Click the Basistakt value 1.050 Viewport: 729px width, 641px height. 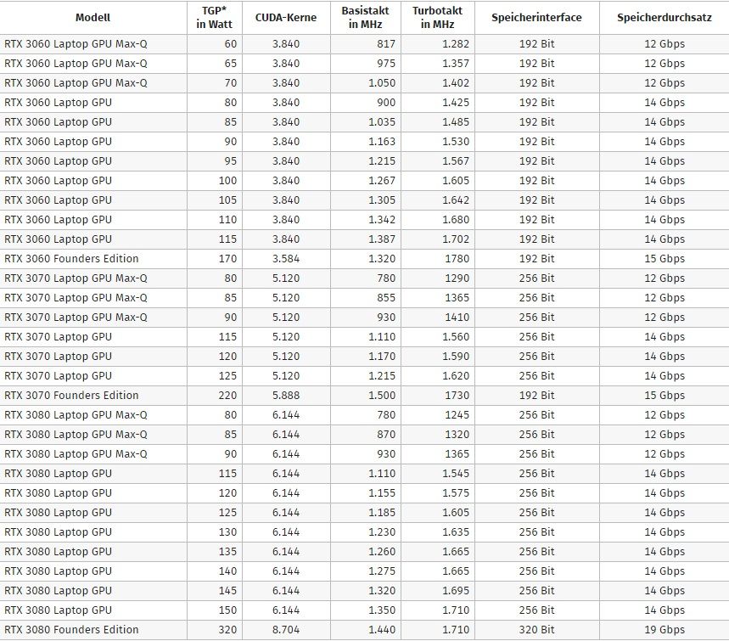382,83
